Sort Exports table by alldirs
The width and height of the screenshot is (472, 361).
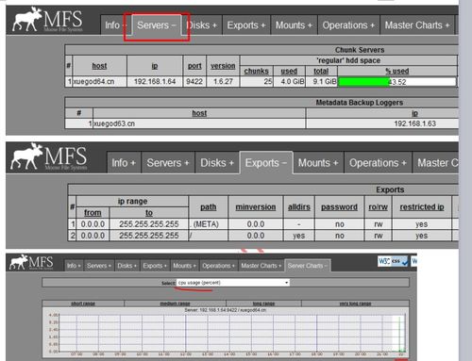[x=299, y=207]
